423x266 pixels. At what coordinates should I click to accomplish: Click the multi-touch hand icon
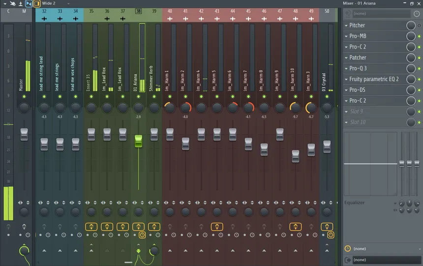13,3
